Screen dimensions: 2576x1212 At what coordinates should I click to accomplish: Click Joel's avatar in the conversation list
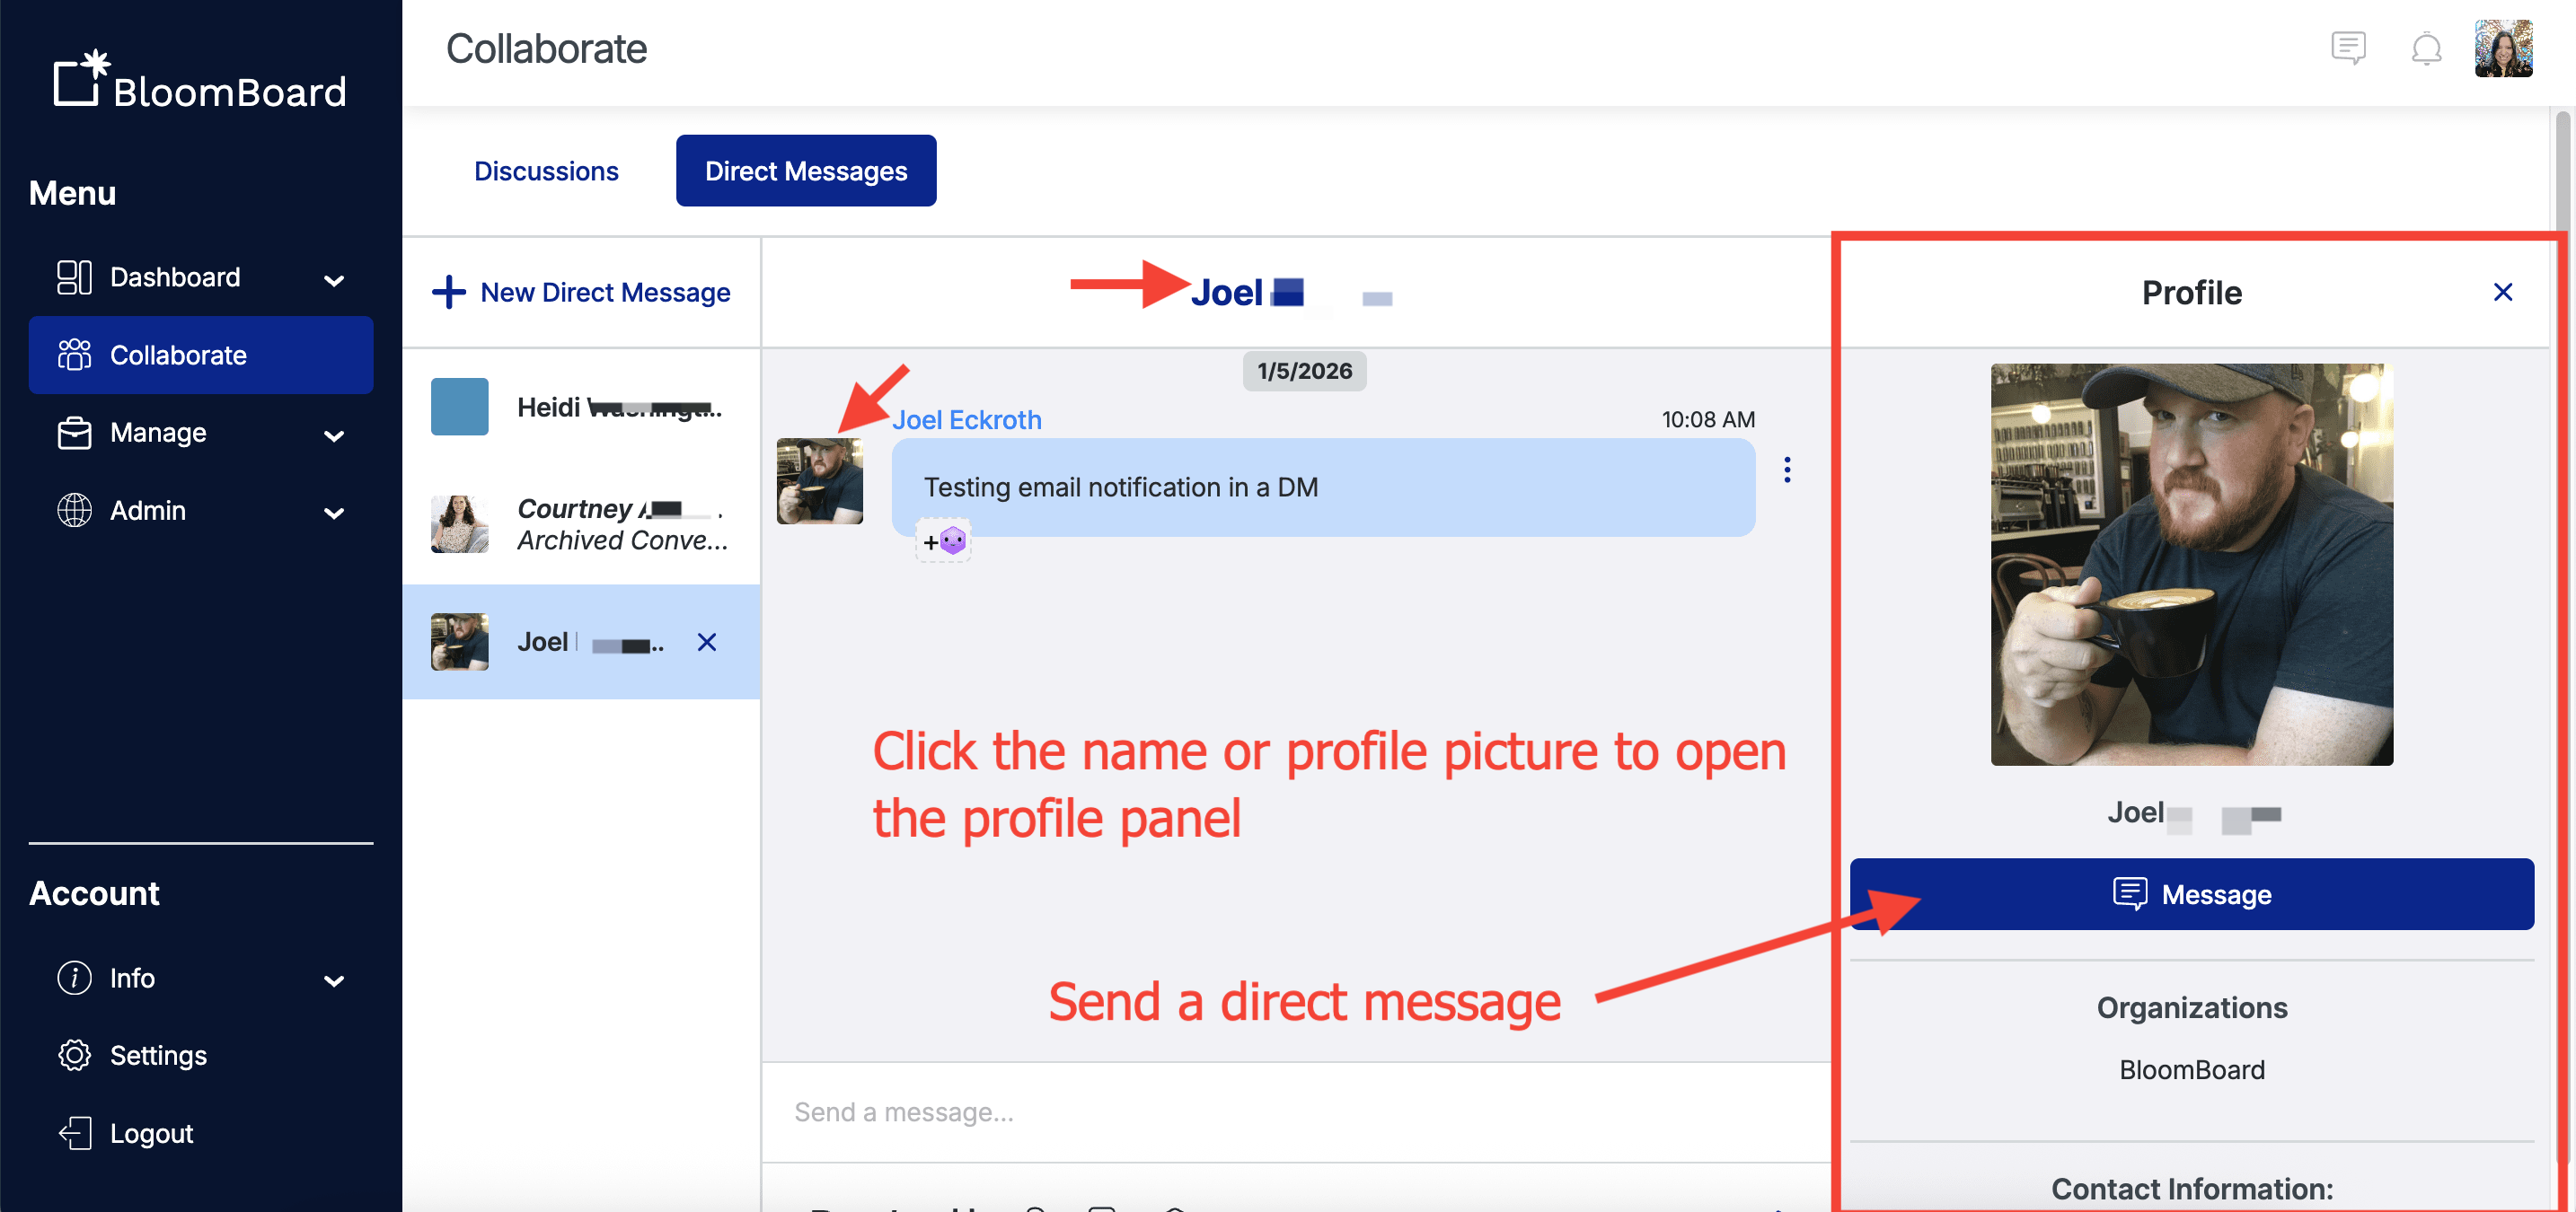click(x=460, y=642)
